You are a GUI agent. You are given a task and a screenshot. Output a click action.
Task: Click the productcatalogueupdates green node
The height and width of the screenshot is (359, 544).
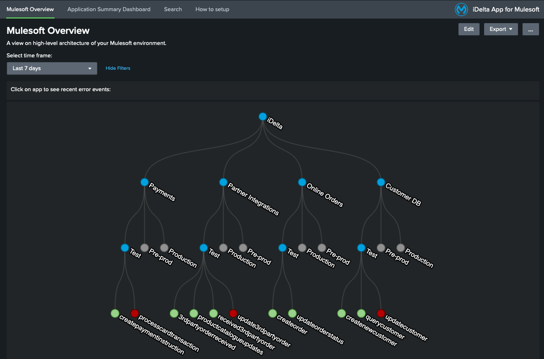194,313
